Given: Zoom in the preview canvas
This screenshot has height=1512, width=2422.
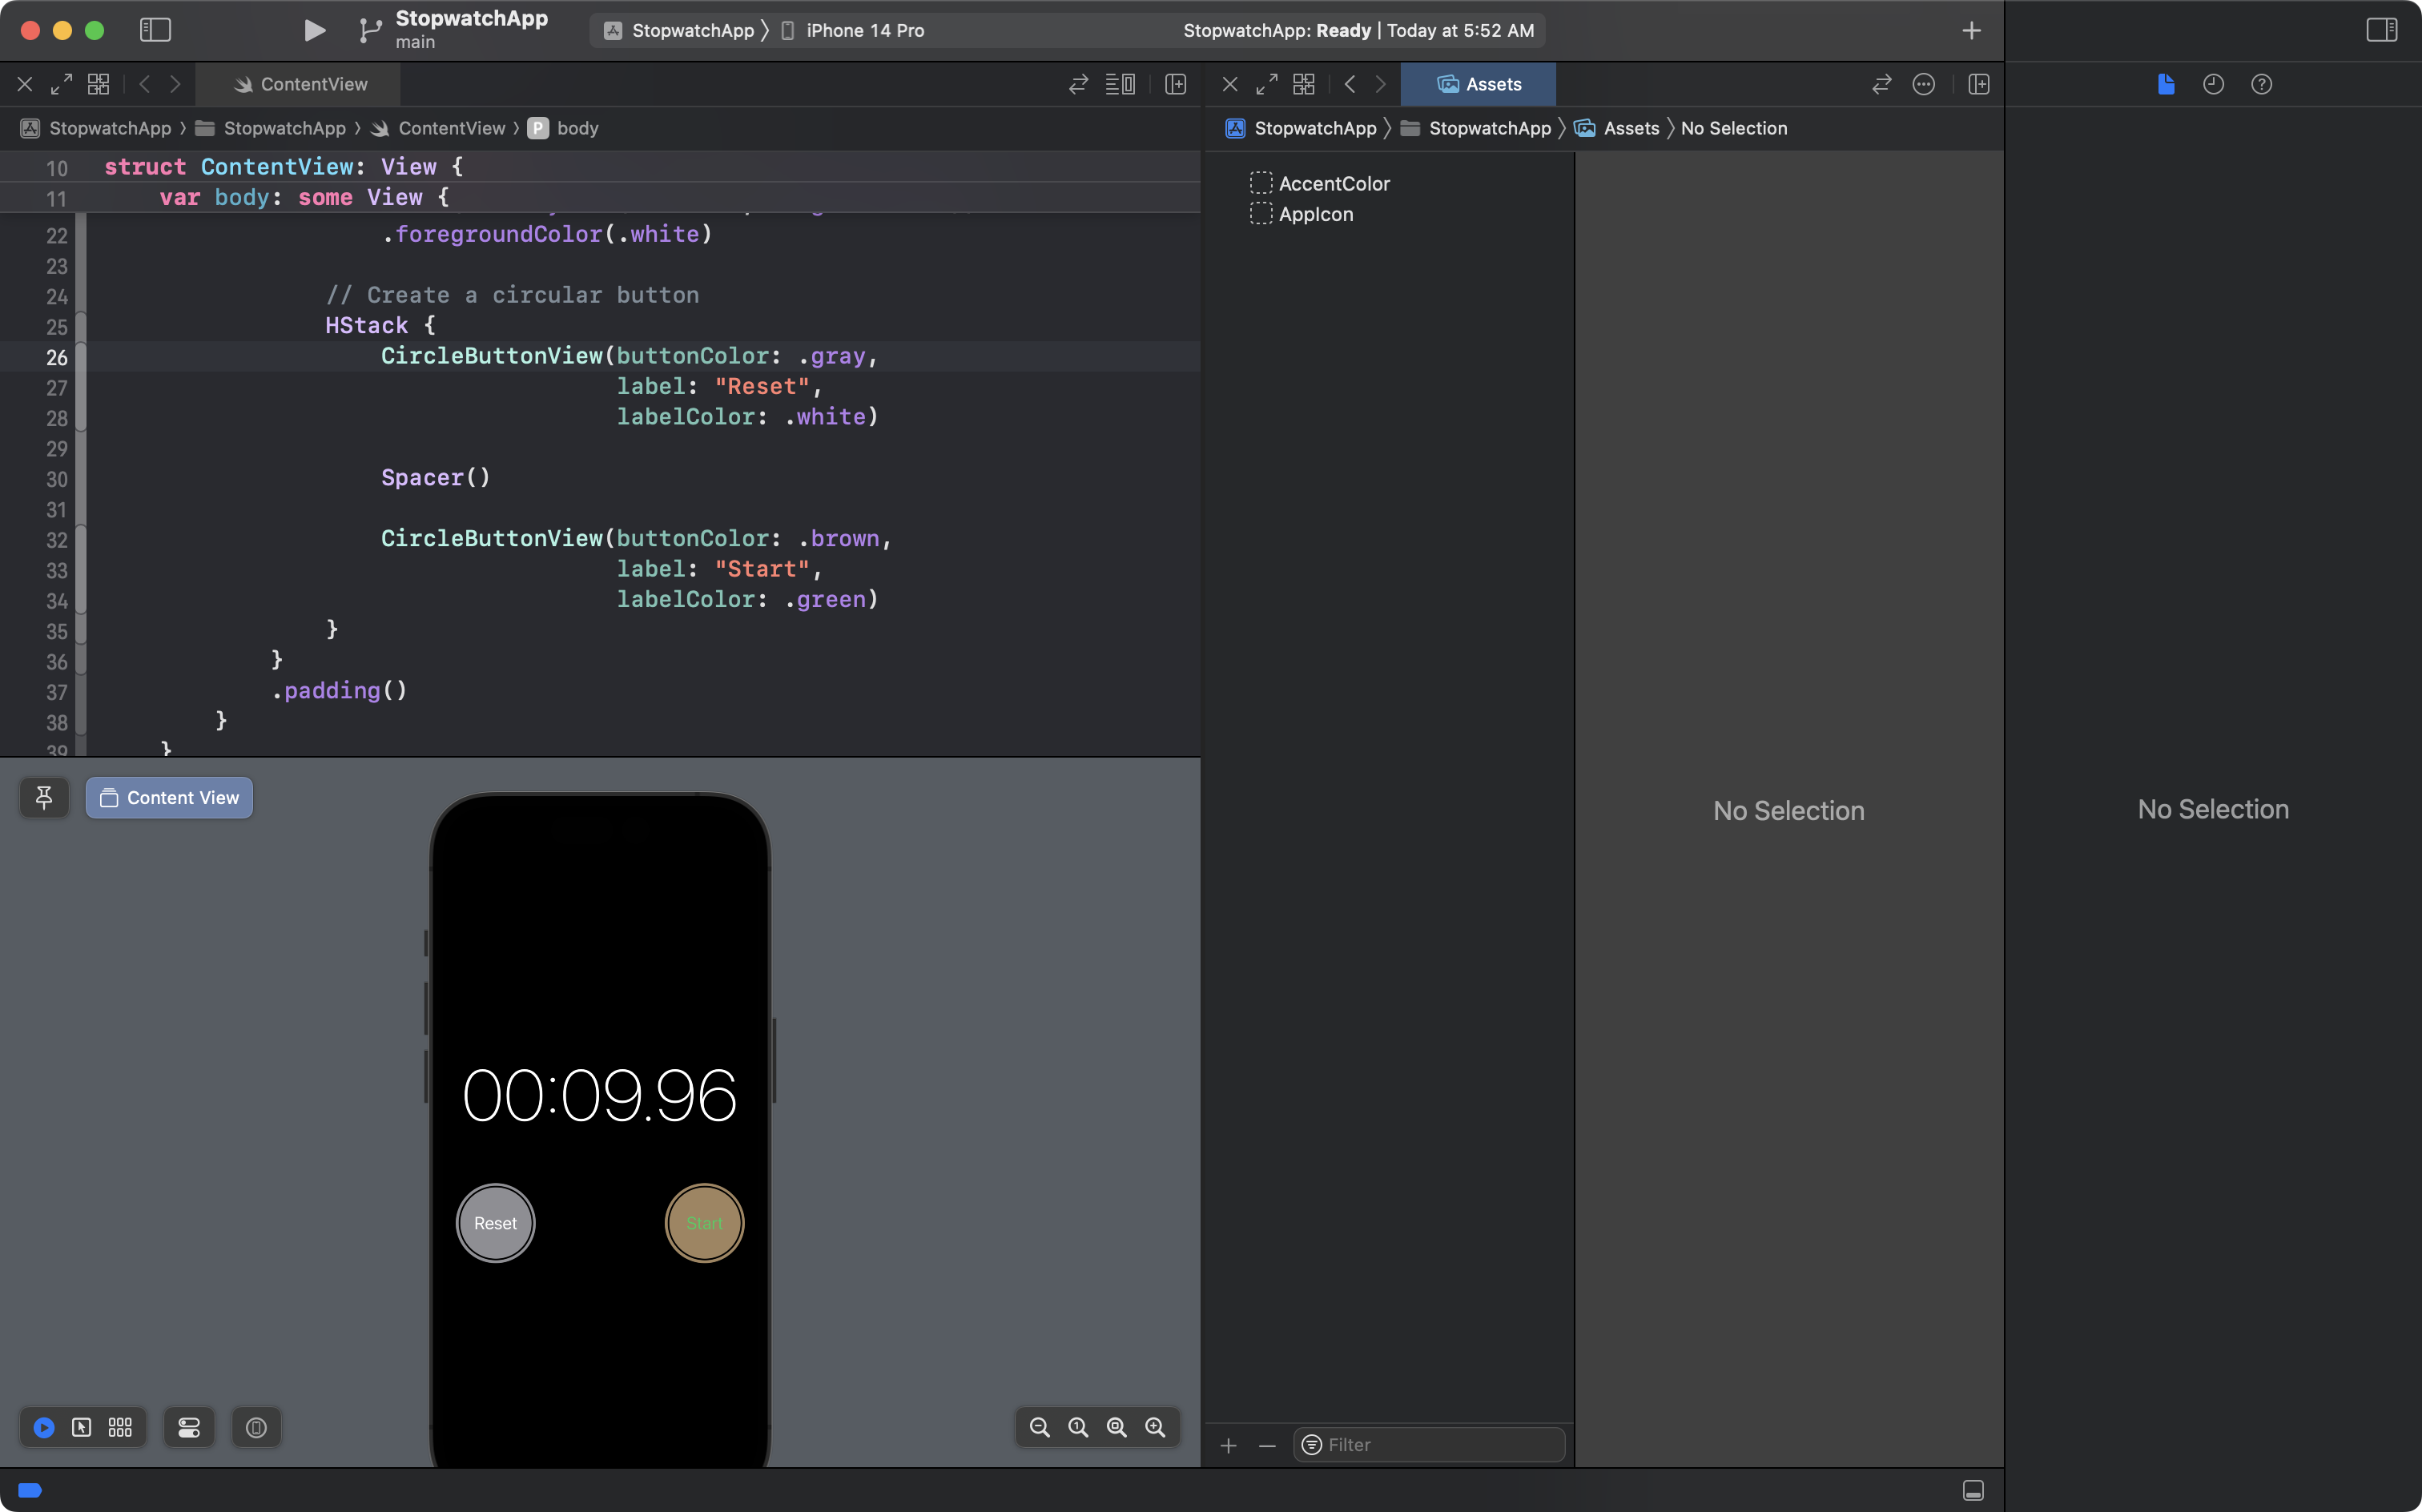Looking at the screenshot, I should coord(1155,1427).
